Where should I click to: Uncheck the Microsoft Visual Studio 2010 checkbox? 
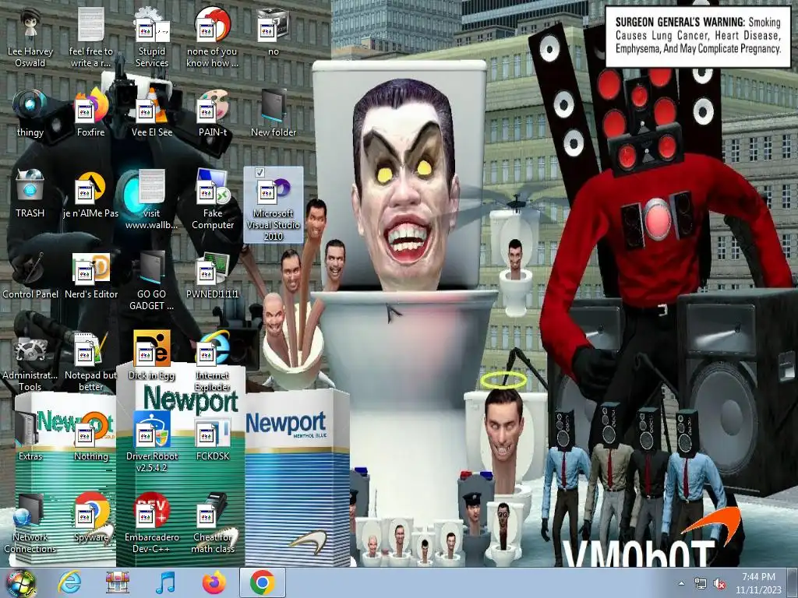(260, 172)
